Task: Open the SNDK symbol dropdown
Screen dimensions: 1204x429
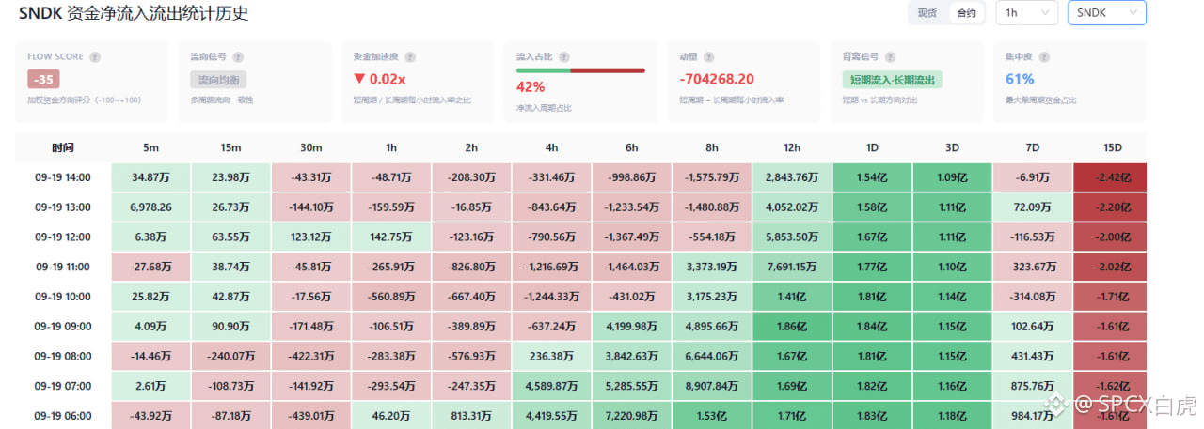Action: [1107, 13]
